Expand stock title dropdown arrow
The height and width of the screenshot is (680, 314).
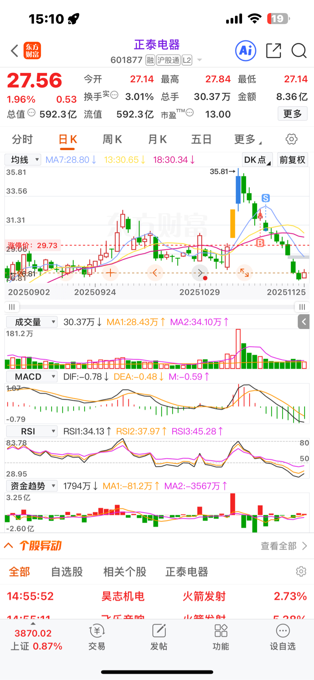point(200,60)
